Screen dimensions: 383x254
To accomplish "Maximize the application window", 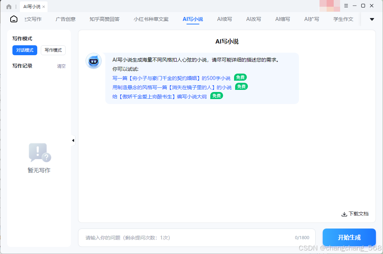I will [x=363, y=6].
